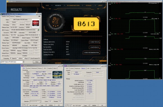Click the Catzilla title bar icon
The image size is (163, 107).
(x=8, y=1)
